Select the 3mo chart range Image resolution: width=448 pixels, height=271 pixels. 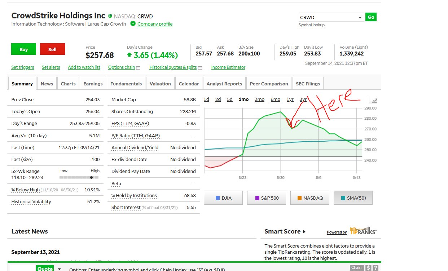click(260, 99)
